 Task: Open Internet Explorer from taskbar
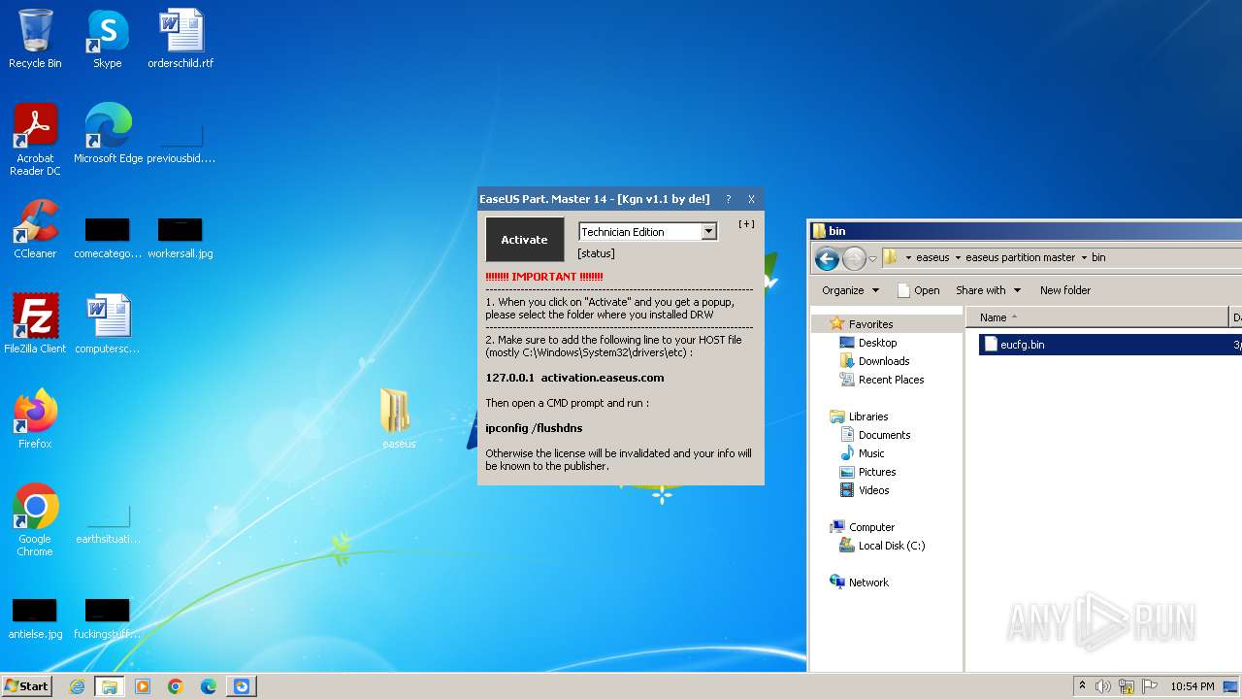(77, 686)
